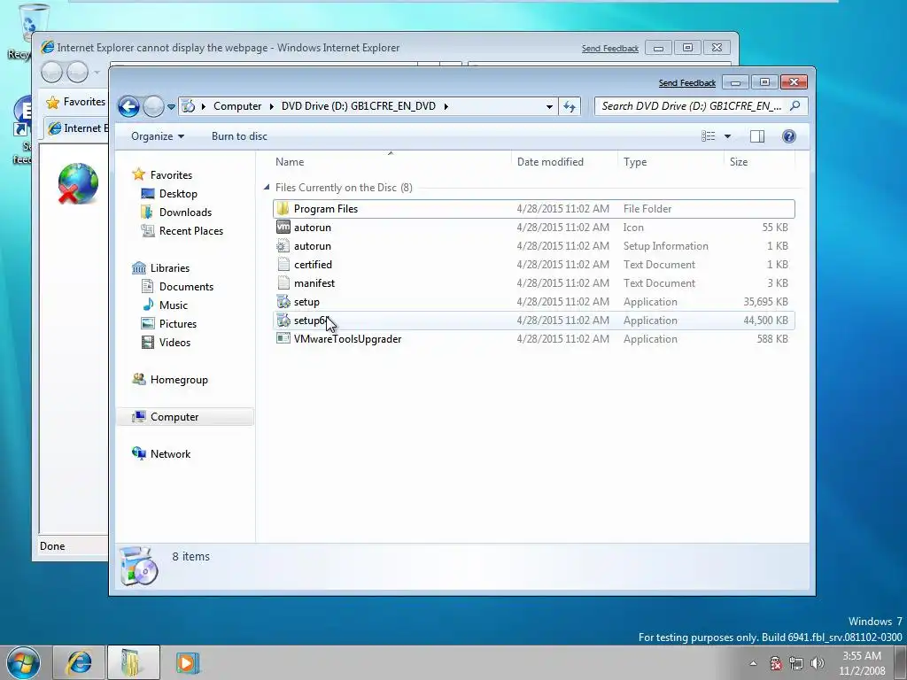The width and height of the screenshot is (907, 680).
Task: Collapse the Files Currently on the Disc group
Action: 267,188
